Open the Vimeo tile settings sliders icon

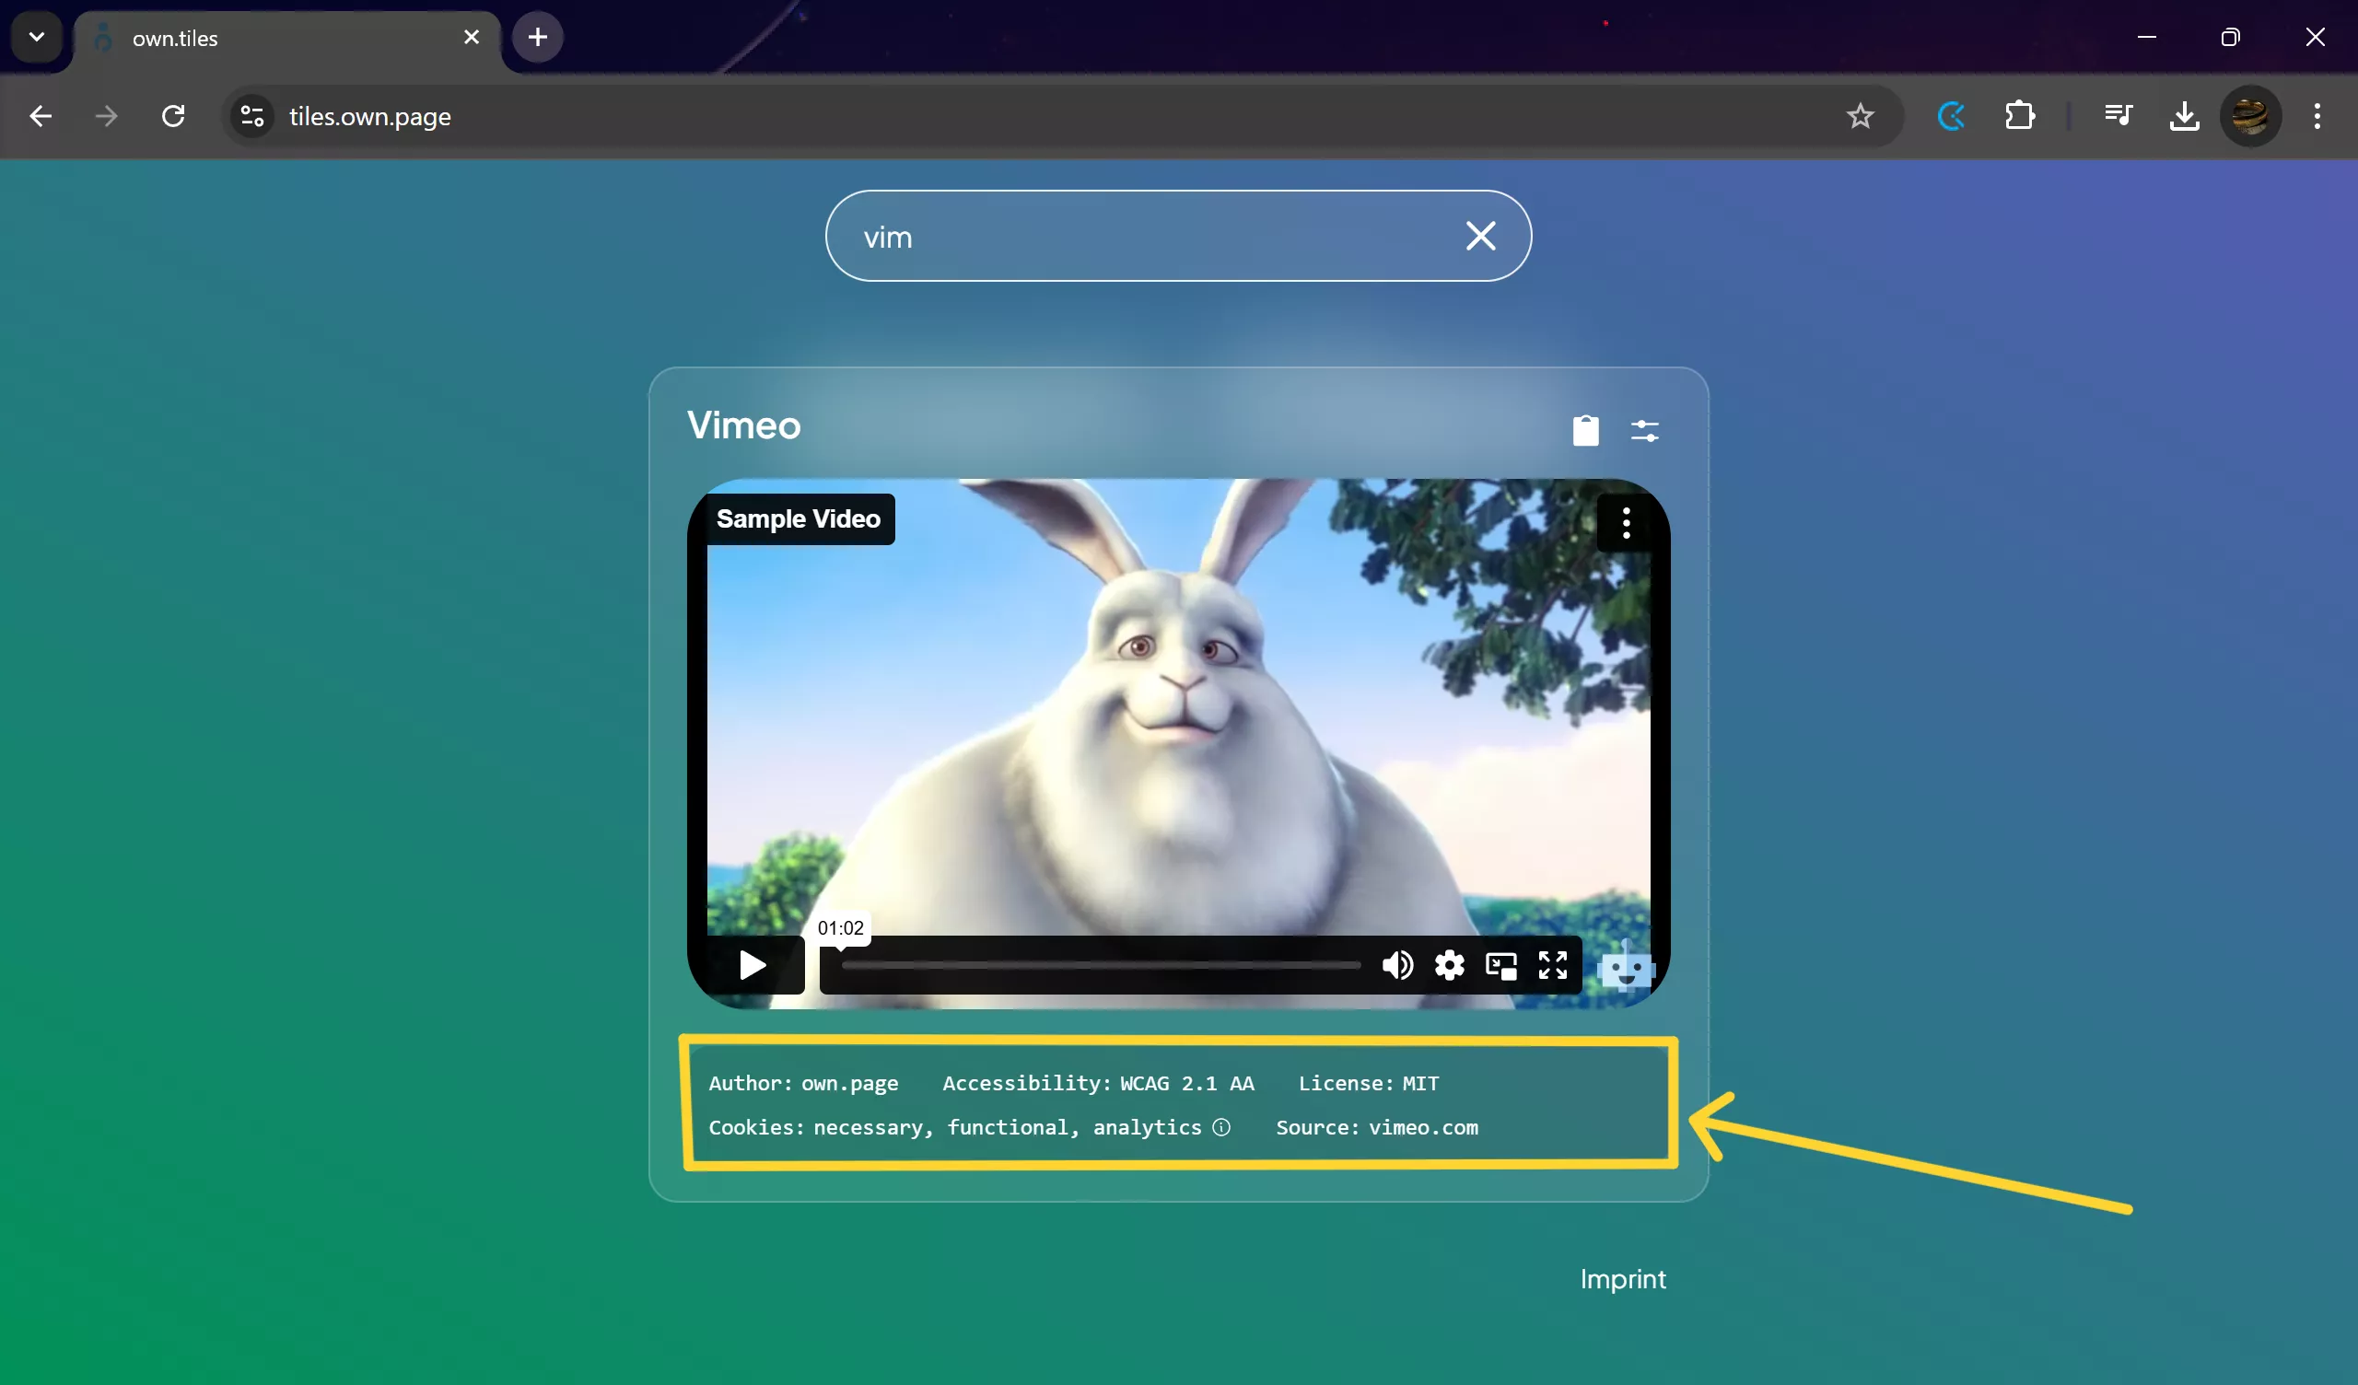(1645, 430)
